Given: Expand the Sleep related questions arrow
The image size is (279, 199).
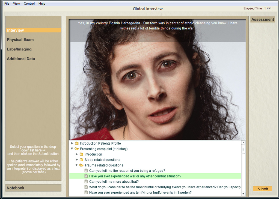Looking at the screenshot, I should point(77,160).
